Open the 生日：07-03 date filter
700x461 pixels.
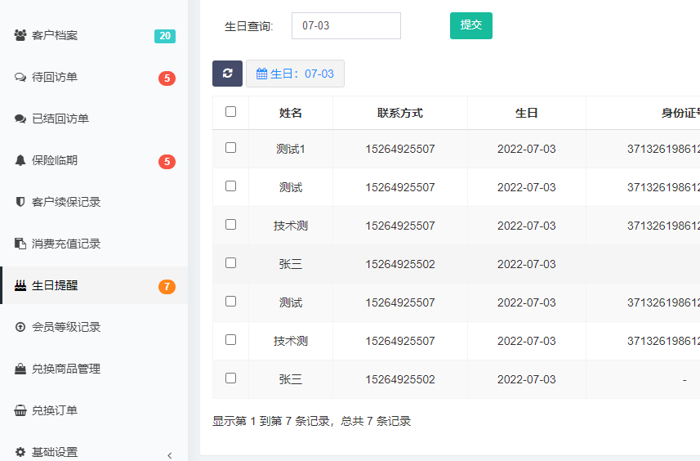(x=295, y=74)
